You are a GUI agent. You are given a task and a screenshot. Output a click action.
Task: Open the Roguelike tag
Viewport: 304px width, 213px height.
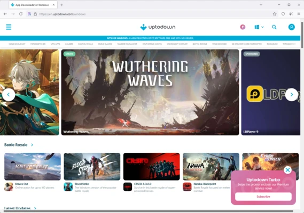pyautogui.click(x=272, y=44)
